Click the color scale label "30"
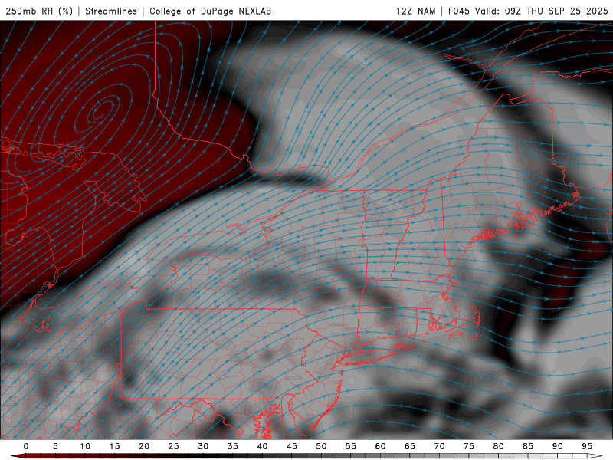This screenshot has height=460, width=613. pos(203,446)
